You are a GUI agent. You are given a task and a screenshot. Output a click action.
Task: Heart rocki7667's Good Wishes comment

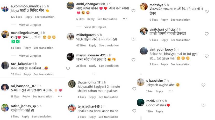point(203,105)
